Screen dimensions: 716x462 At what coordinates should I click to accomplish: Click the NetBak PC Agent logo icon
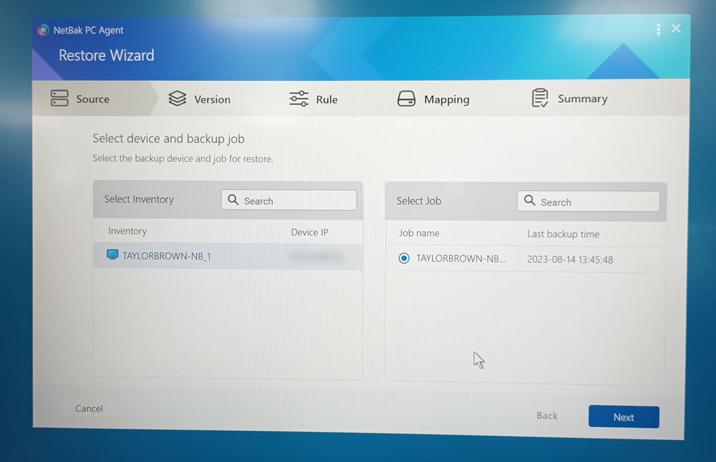(43, 30)
